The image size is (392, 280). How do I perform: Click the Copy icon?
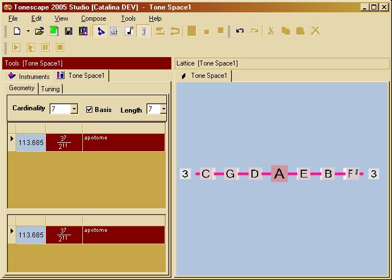tap(286, 31)
